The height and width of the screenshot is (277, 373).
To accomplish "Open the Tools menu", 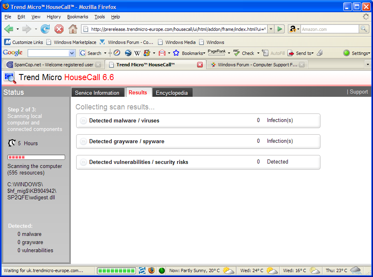I will [x=99, y=17].
